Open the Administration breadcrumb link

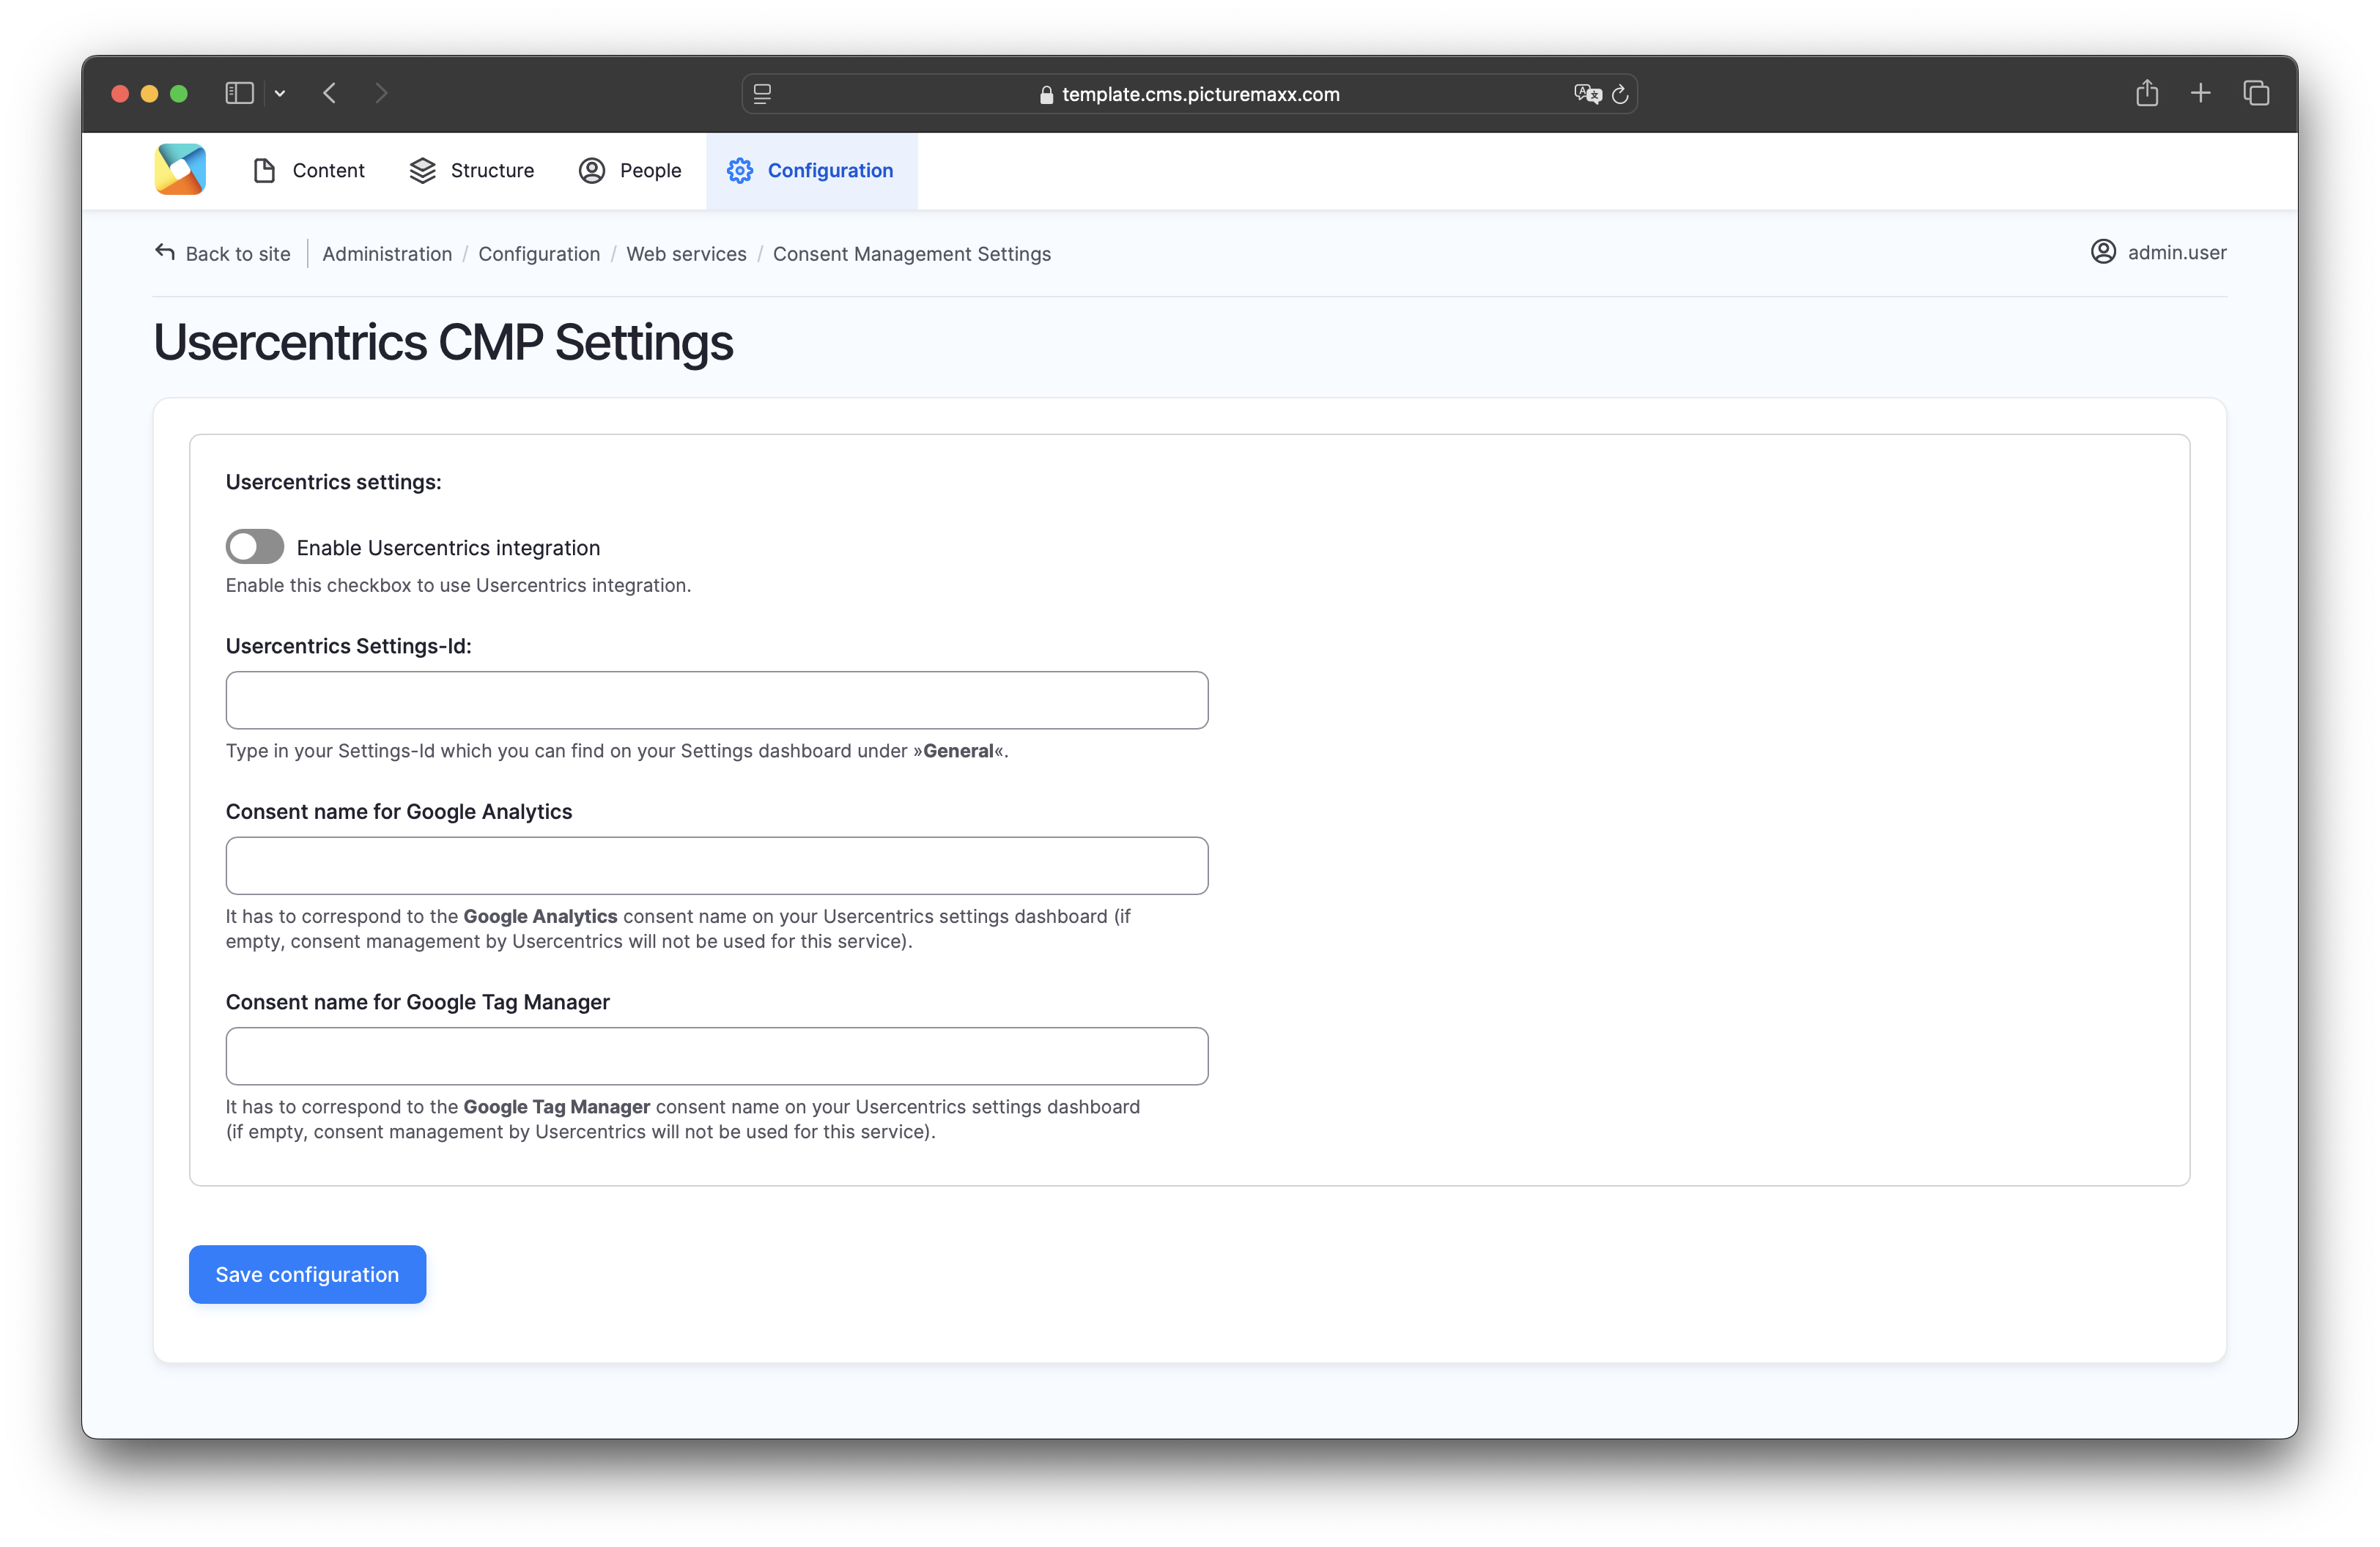click(387, 254)
